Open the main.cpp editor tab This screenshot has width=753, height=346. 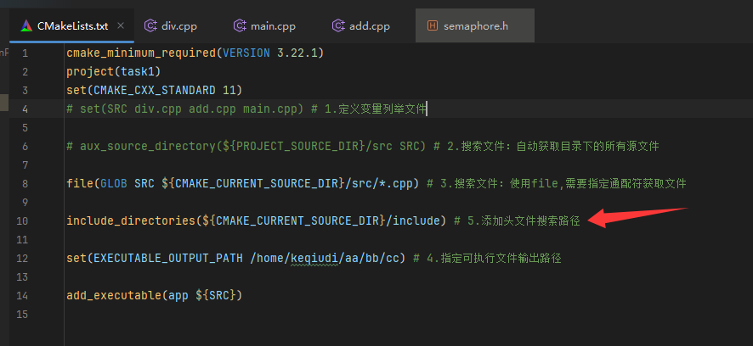pyautogui.click(x=272, y=25)
